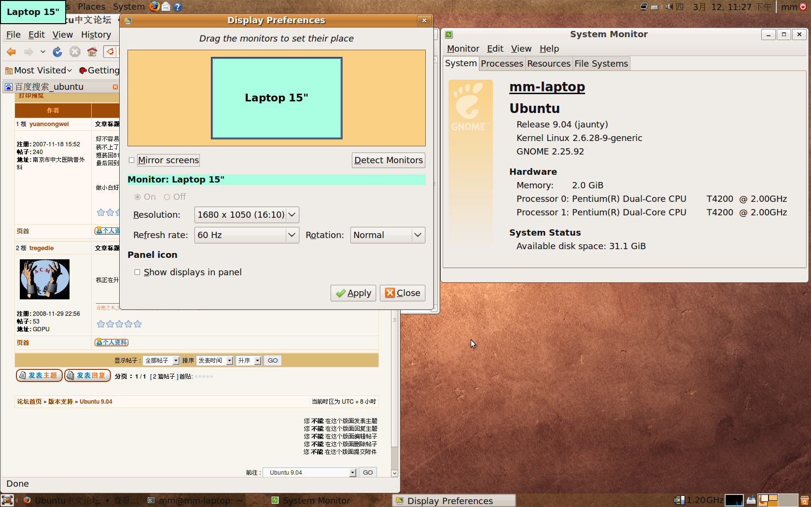Image resolution: width=811 pixels, height=507 pixels.
Task: Open Firefox history navigation dropdown arrow
Action: pos(43,52)
